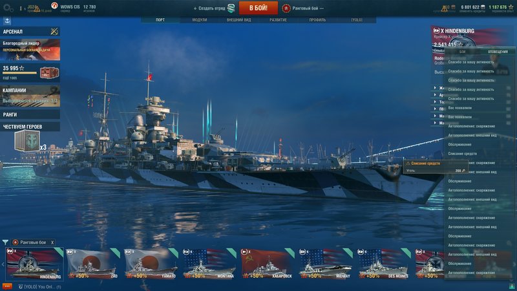Open the Ранговый бой battle type selector
517x291 pixels.
coord(303,8)
